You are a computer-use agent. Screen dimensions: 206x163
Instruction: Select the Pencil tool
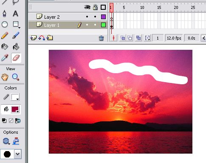click(x=5, y=35)
